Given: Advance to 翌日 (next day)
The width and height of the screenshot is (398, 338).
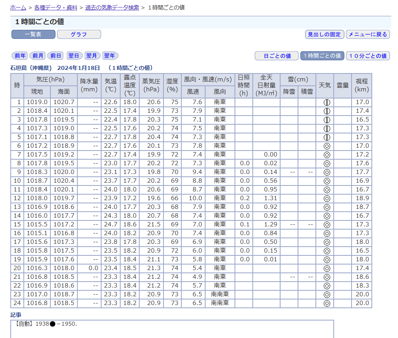Looking at the screenshot, I should coord(74,56).
